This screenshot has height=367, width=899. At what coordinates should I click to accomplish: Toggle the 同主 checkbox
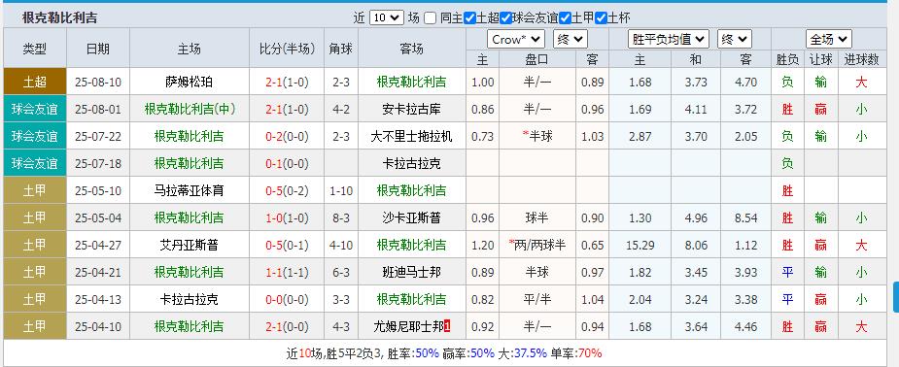point(430,18)
